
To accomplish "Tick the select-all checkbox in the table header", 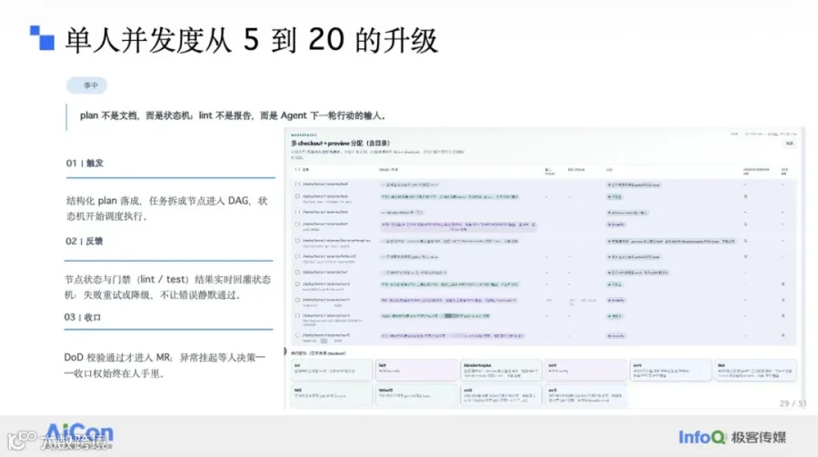I will (x=297, y=170).
